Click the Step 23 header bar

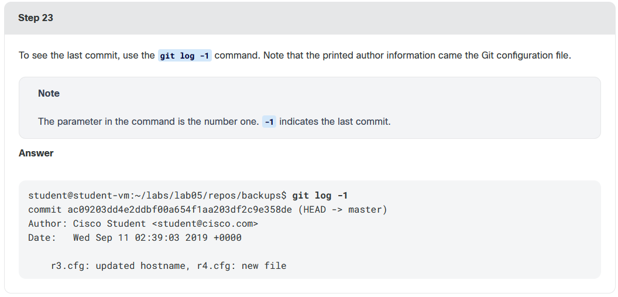310,18
